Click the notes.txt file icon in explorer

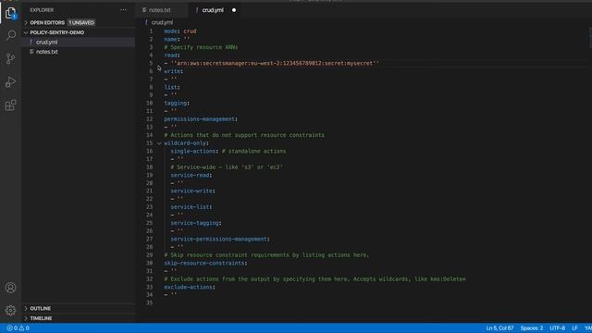pyautogui.click(x=31, y=52)
